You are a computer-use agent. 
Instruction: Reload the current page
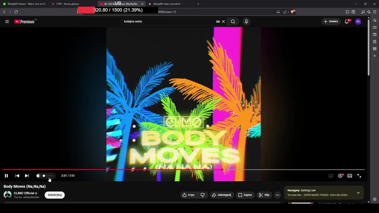coord(16,12)
